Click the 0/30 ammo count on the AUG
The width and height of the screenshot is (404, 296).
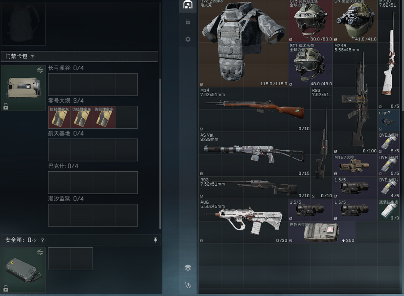(x=282, y=240)
